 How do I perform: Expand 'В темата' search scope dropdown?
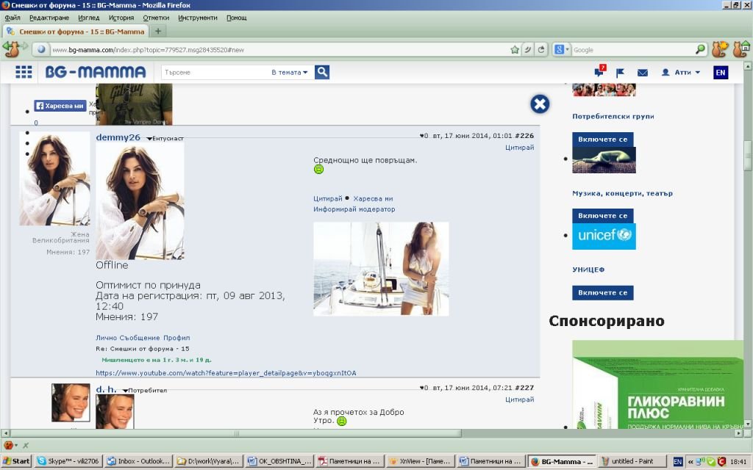(290, 72)
